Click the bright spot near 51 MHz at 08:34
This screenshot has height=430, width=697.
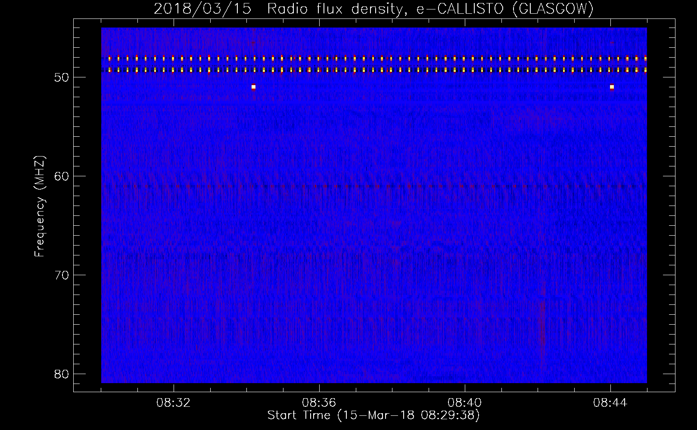253,87
